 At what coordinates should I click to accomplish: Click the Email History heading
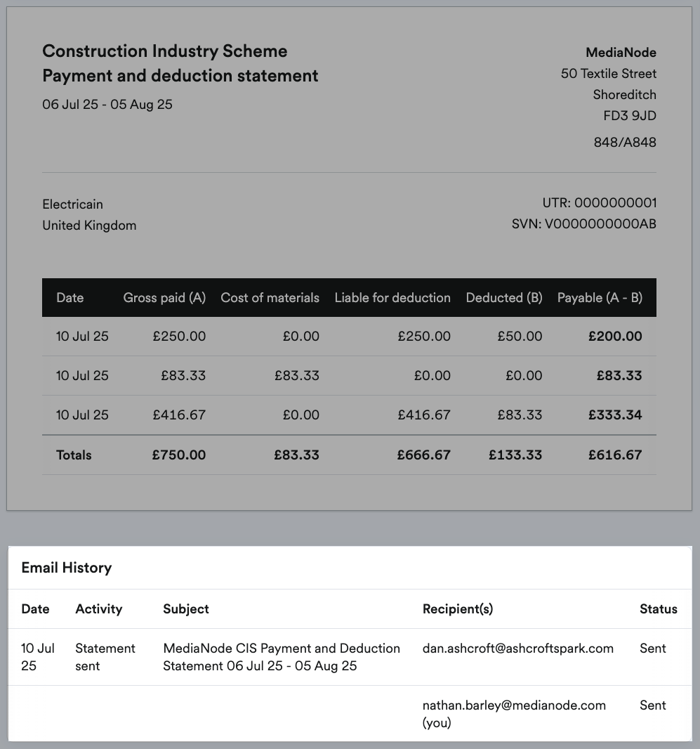tap(67, 568)
